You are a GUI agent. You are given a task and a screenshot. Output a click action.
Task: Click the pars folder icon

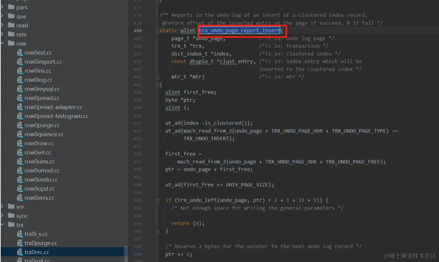tap(11, 7)
